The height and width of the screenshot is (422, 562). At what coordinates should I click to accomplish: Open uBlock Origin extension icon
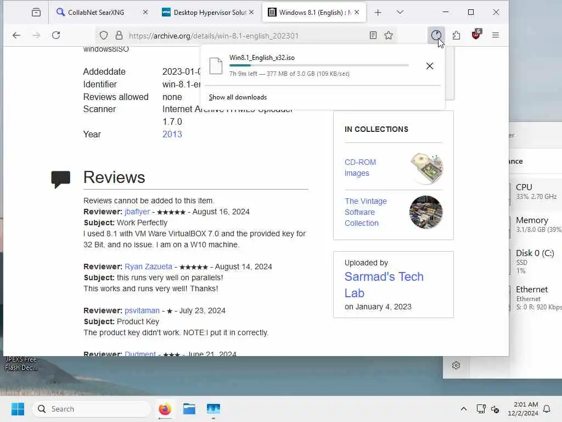tap(476, 35)
